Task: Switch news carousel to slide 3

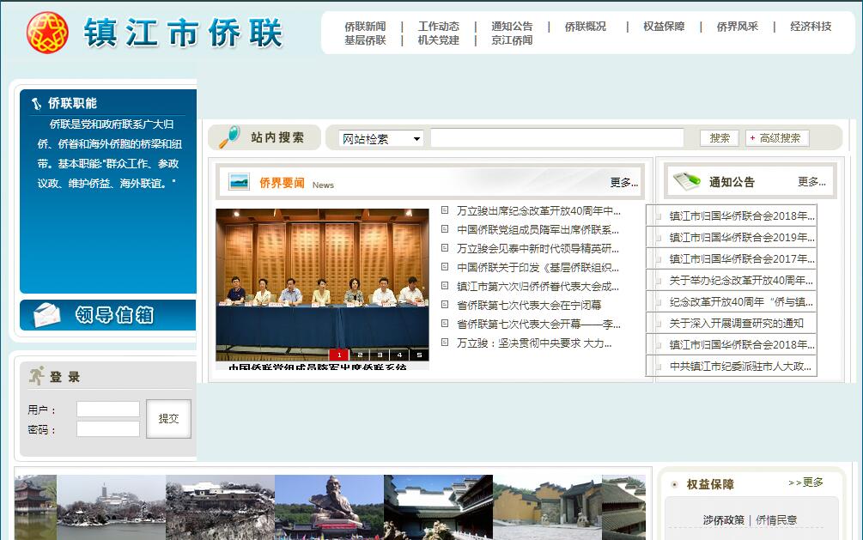Action: pyautogui.click(x=380, y=355)
